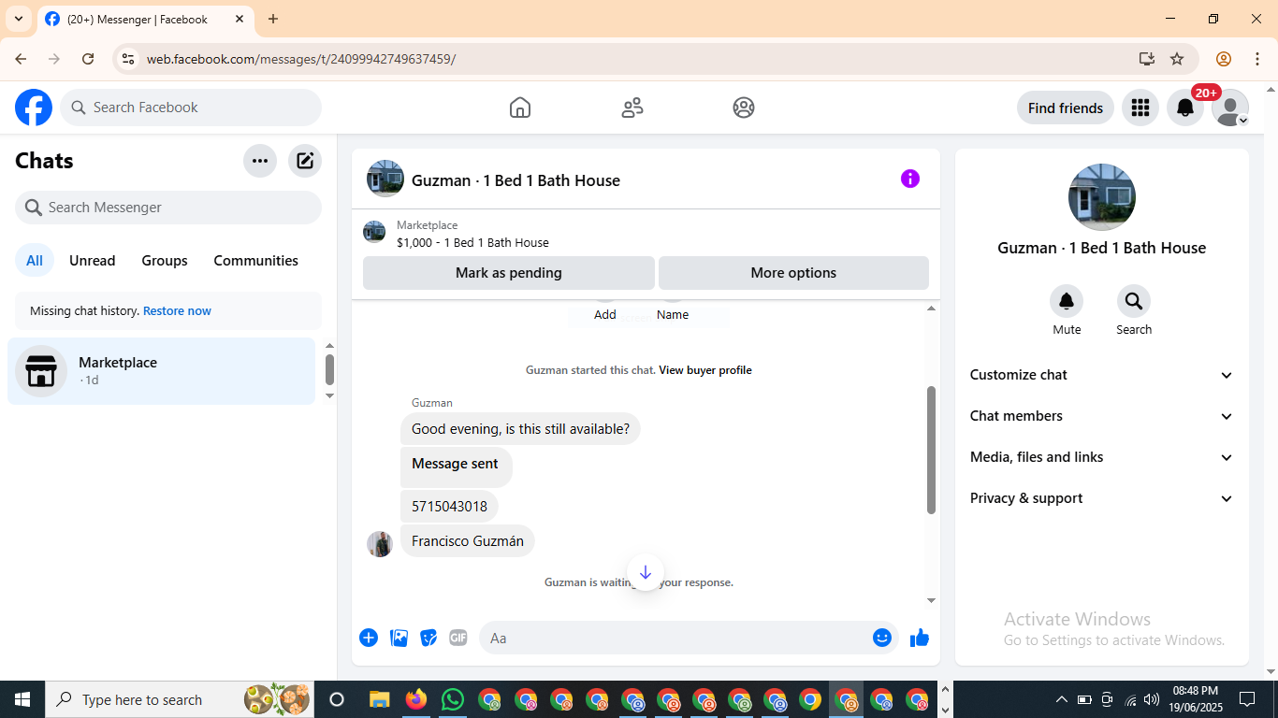Open the tab search dropdown arrow in Chrome
1278x718 pixels.
19,19
